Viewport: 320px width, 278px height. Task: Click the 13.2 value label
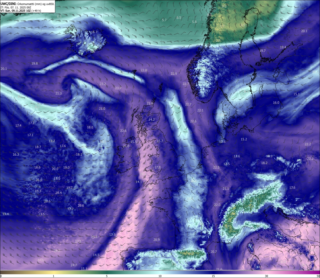tap(52, 141)
